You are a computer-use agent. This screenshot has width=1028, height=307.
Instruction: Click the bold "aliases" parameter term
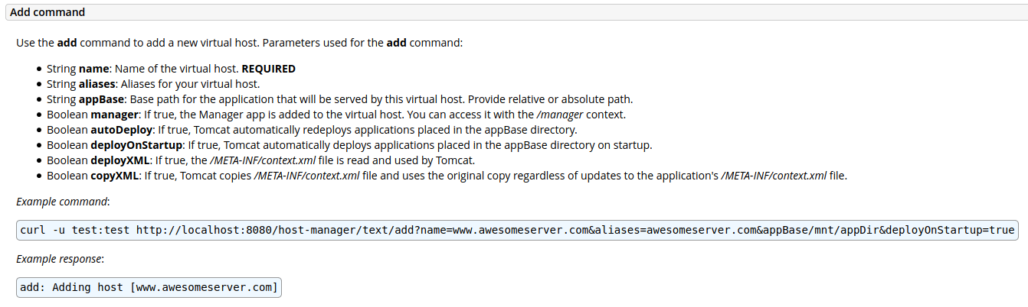(x=97, y=84)
